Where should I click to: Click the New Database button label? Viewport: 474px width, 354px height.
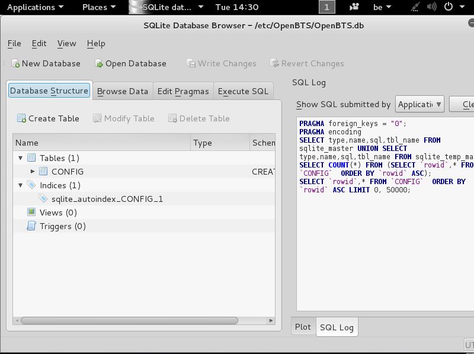[51, 63]
